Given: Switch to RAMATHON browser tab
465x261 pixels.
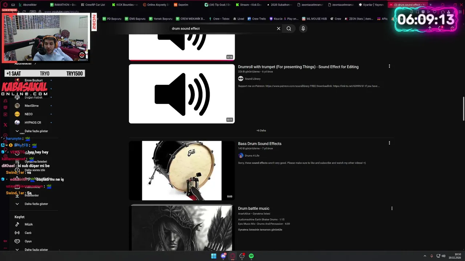Looking at the screenshot, I should (x=63, y=5).
